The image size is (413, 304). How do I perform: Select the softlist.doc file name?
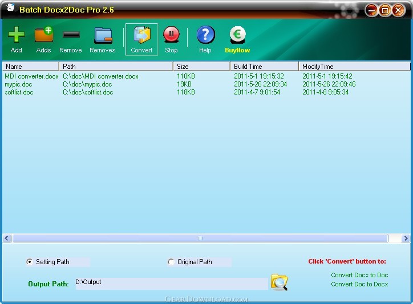pyautogui.click(x=19, y=92)
